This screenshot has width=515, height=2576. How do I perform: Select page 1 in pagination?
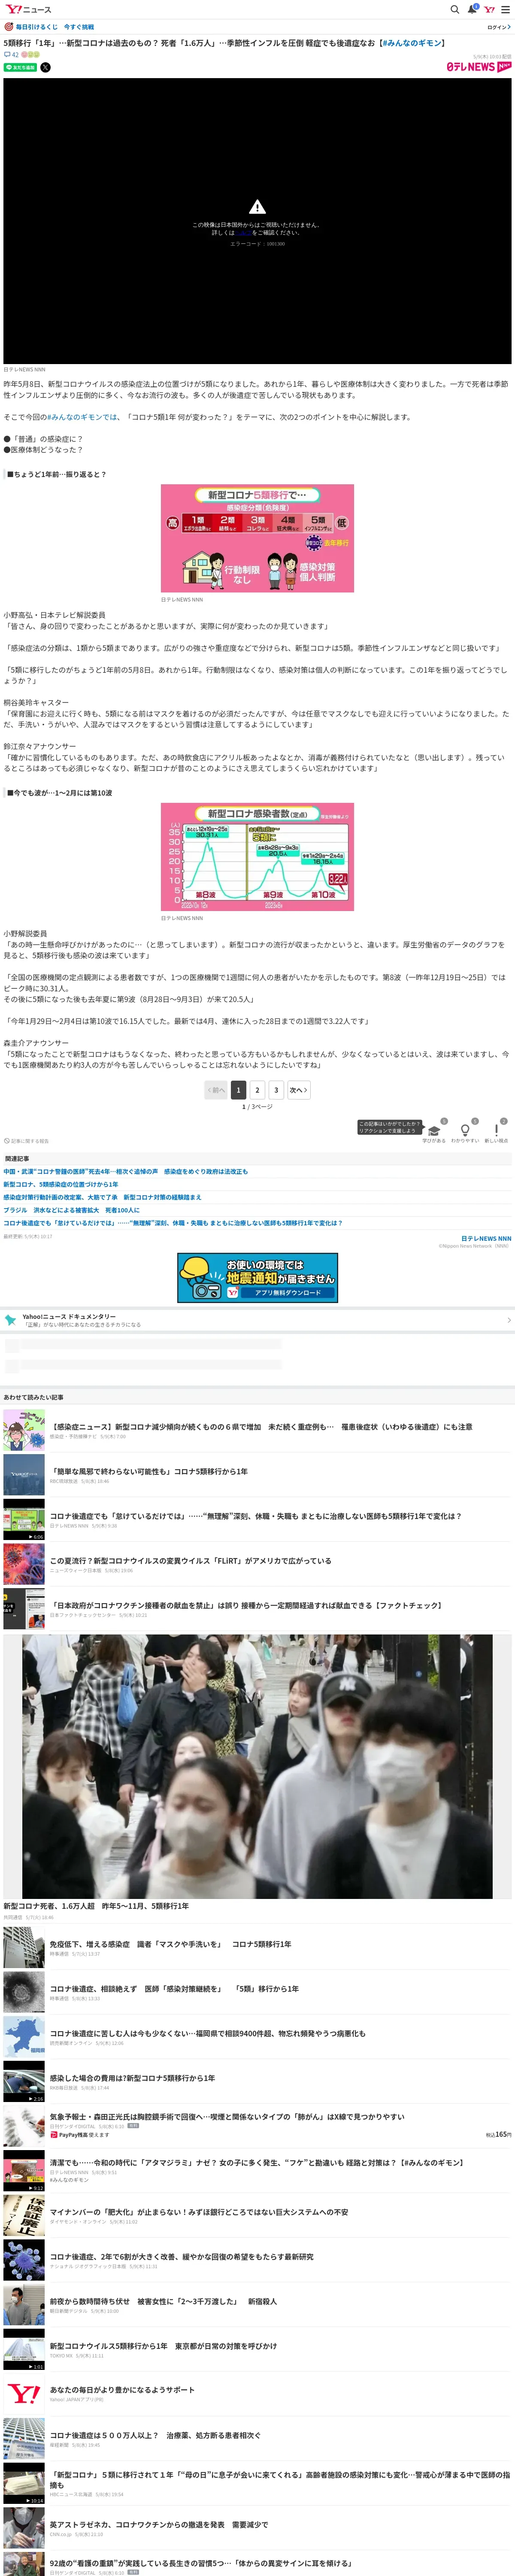pos(238,1090)
